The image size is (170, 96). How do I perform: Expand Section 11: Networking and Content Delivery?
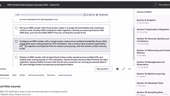pyautogui.click(x=152, y=53)
